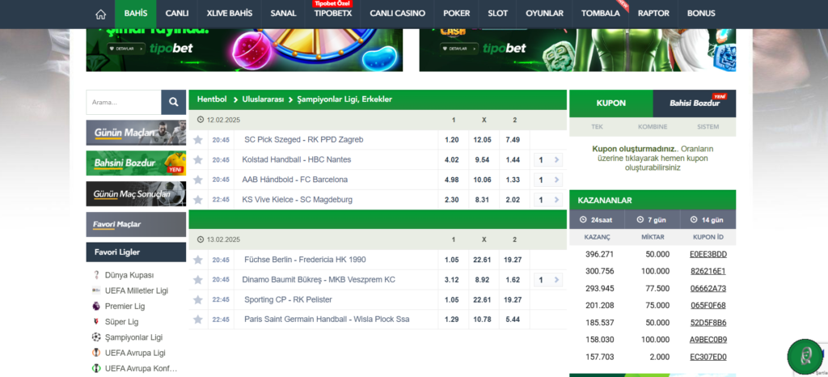Screen dimensions: 828x377
Task: Mark KS Vive Kielce - SC Magdeburg as favorite
Action: click(198, 200)
